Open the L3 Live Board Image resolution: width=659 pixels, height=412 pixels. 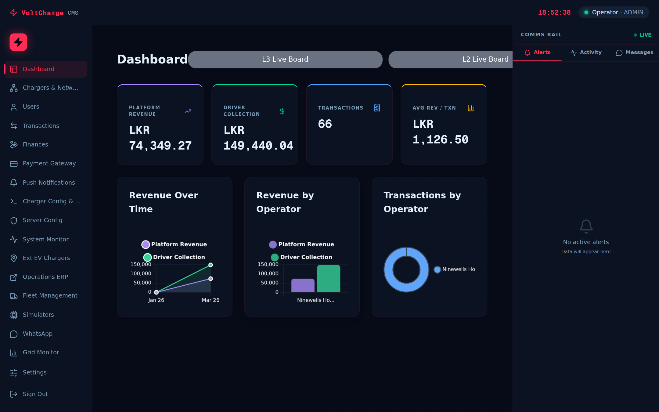285,59
